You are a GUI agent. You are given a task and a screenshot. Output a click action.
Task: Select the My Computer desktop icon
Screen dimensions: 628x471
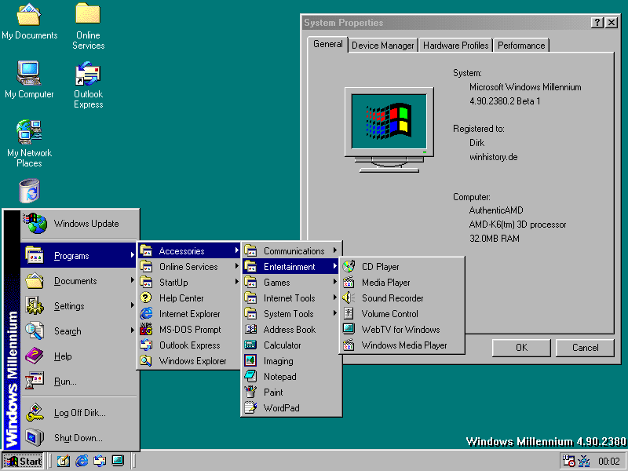29,80
